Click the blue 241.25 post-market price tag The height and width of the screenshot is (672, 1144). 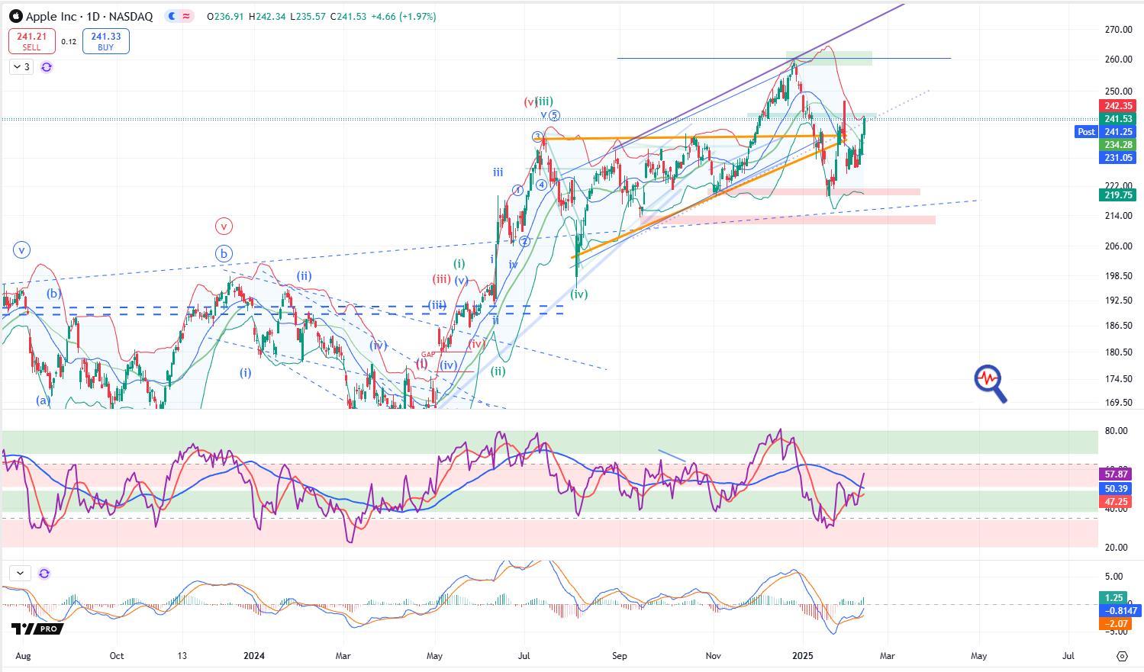pos(1118,132)
